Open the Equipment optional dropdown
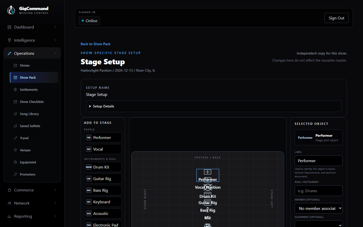This screenshot has width=363, height=227. click(x=319, y=224)
